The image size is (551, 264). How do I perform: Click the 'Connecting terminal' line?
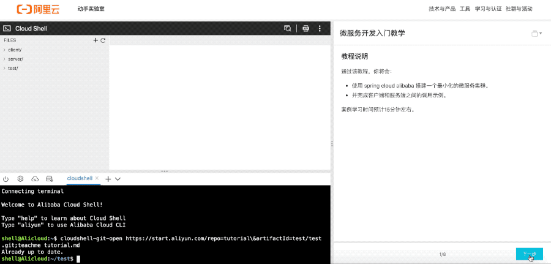[x=32, y=191]
